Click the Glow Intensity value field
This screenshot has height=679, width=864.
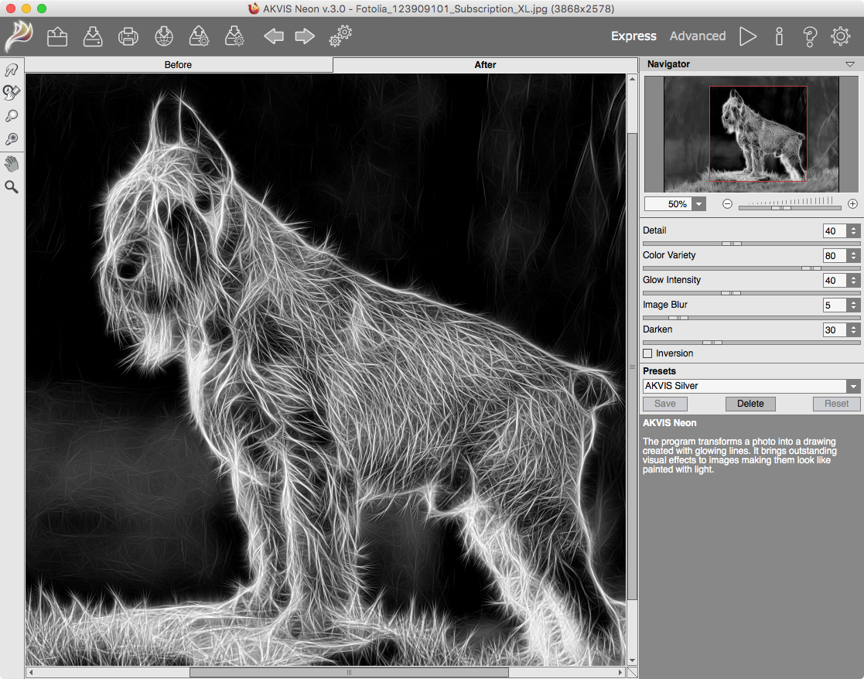pos(835,281)
